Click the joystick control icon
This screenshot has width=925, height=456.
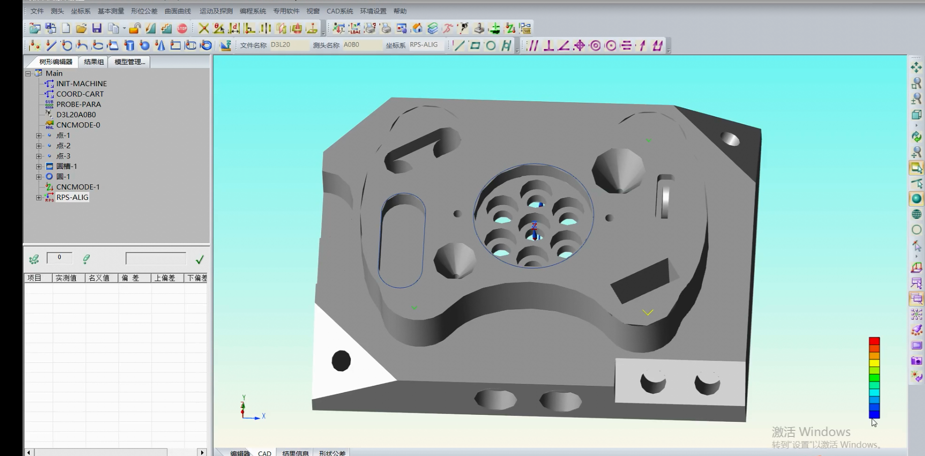point(479,29)
